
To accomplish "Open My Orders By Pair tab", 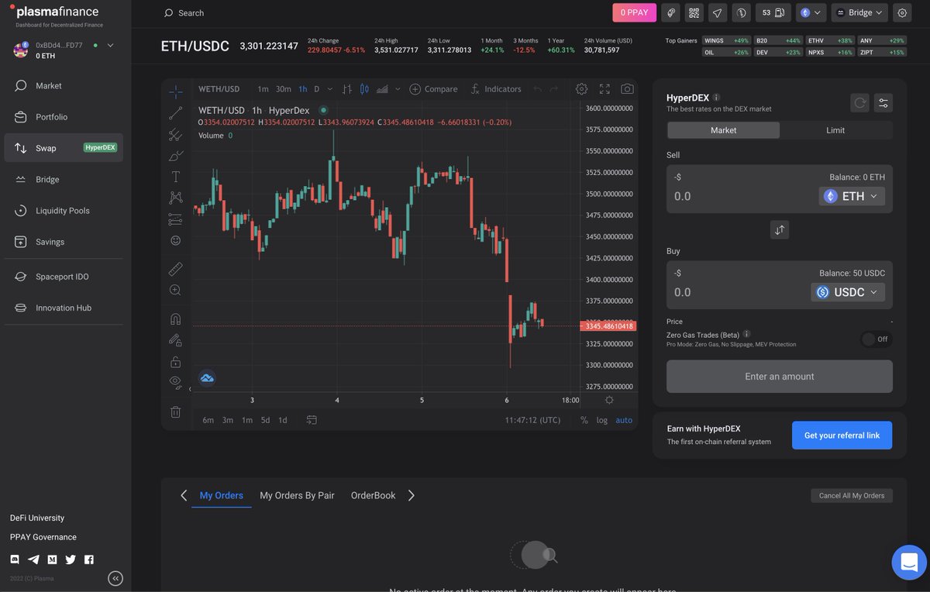I will pyautogui.click(x=297, y=495).
